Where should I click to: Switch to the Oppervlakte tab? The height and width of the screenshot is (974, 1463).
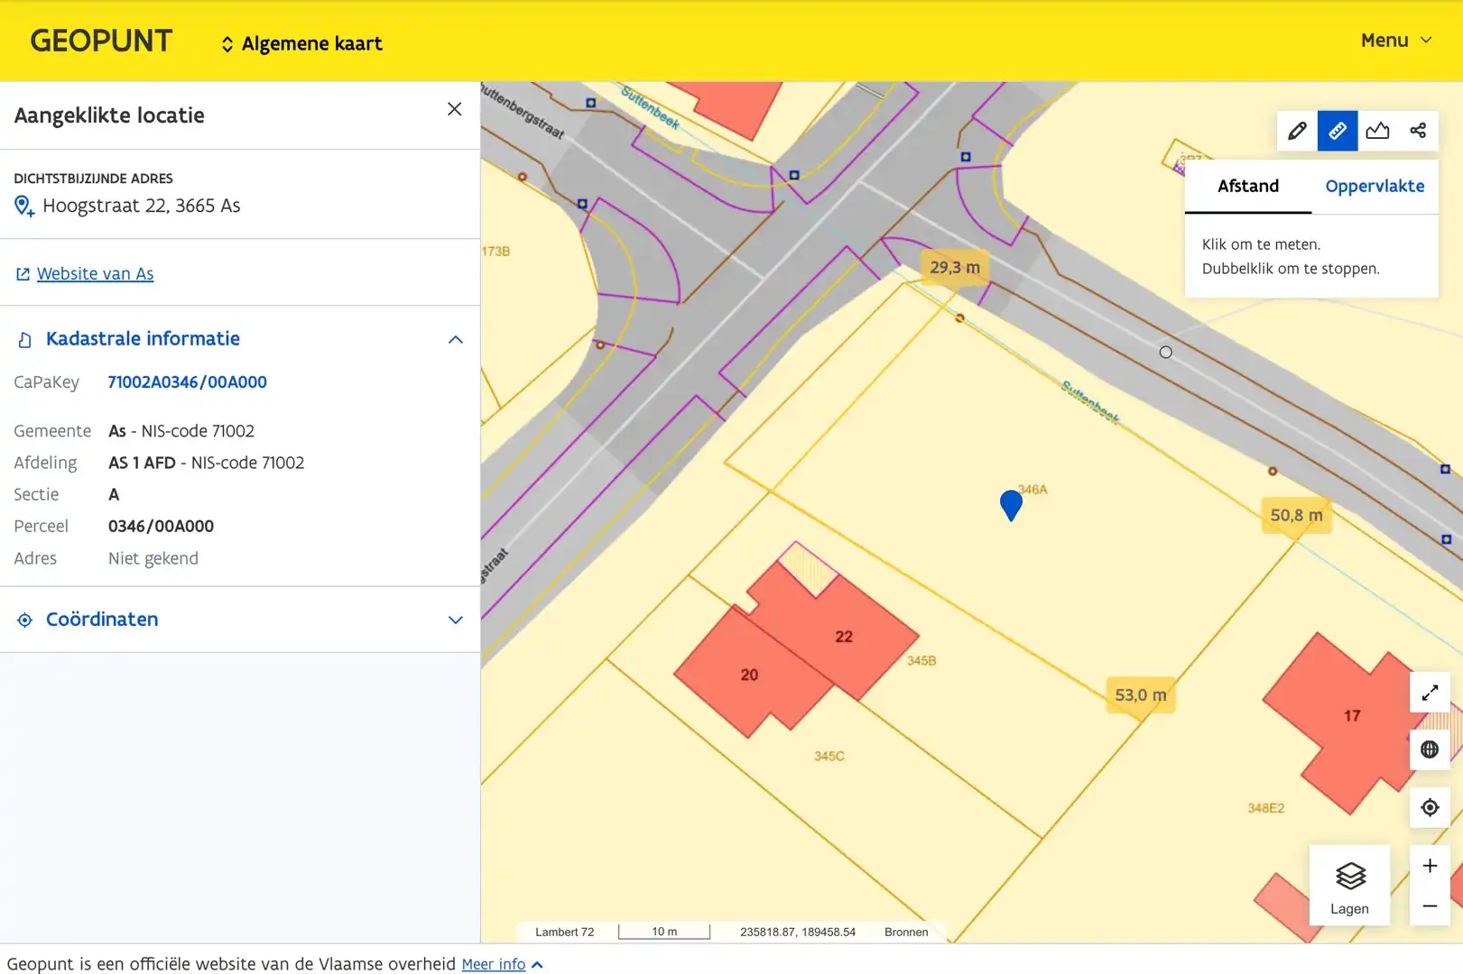tap(1374, 186)
